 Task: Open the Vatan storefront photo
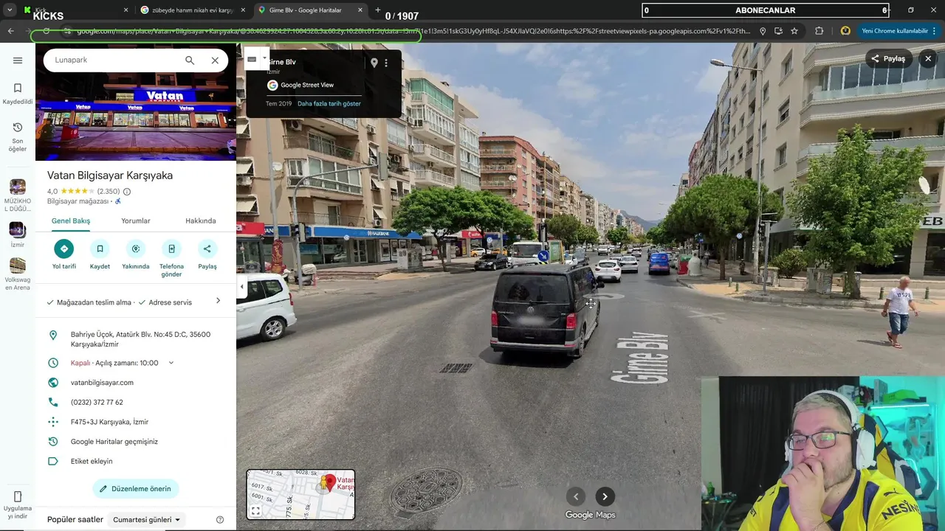tap(136, 117)
